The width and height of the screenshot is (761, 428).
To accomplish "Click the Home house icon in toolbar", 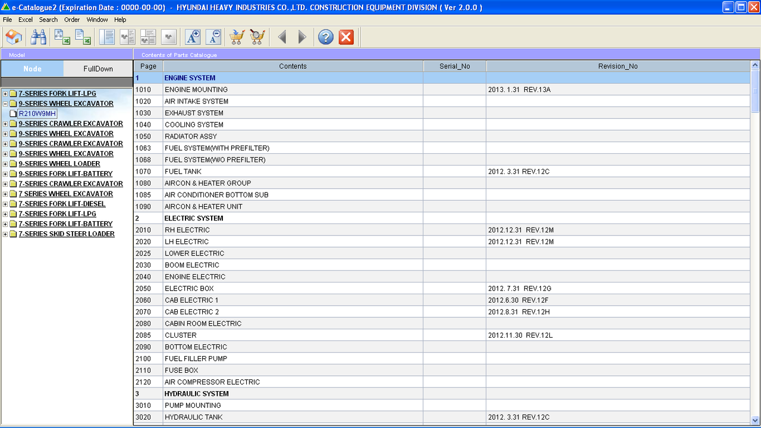I will click(x=13, y=37).
